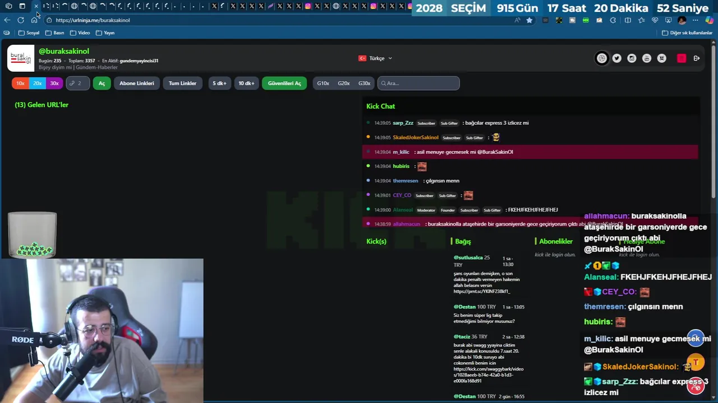Click the browser address bar URL
Viewport: 718px width, 403px height.
coord(93,20)
